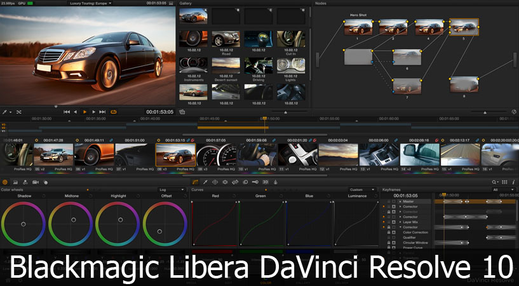Open the Log color wheels mode dropdown
The height and width of the screenshot is (286, 519).
click(171, 189)
